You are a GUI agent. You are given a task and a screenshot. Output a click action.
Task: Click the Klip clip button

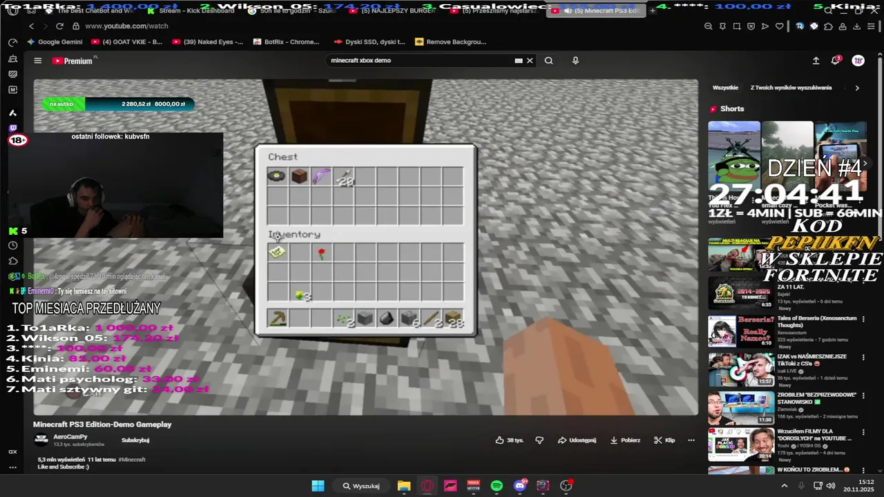(x=664, y=440)
